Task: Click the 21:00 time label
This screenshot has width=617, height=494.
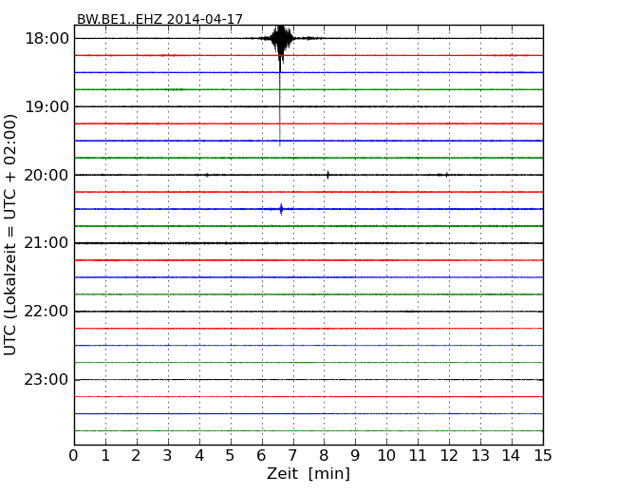Action: pyautogui.click(x=47, y=243)
